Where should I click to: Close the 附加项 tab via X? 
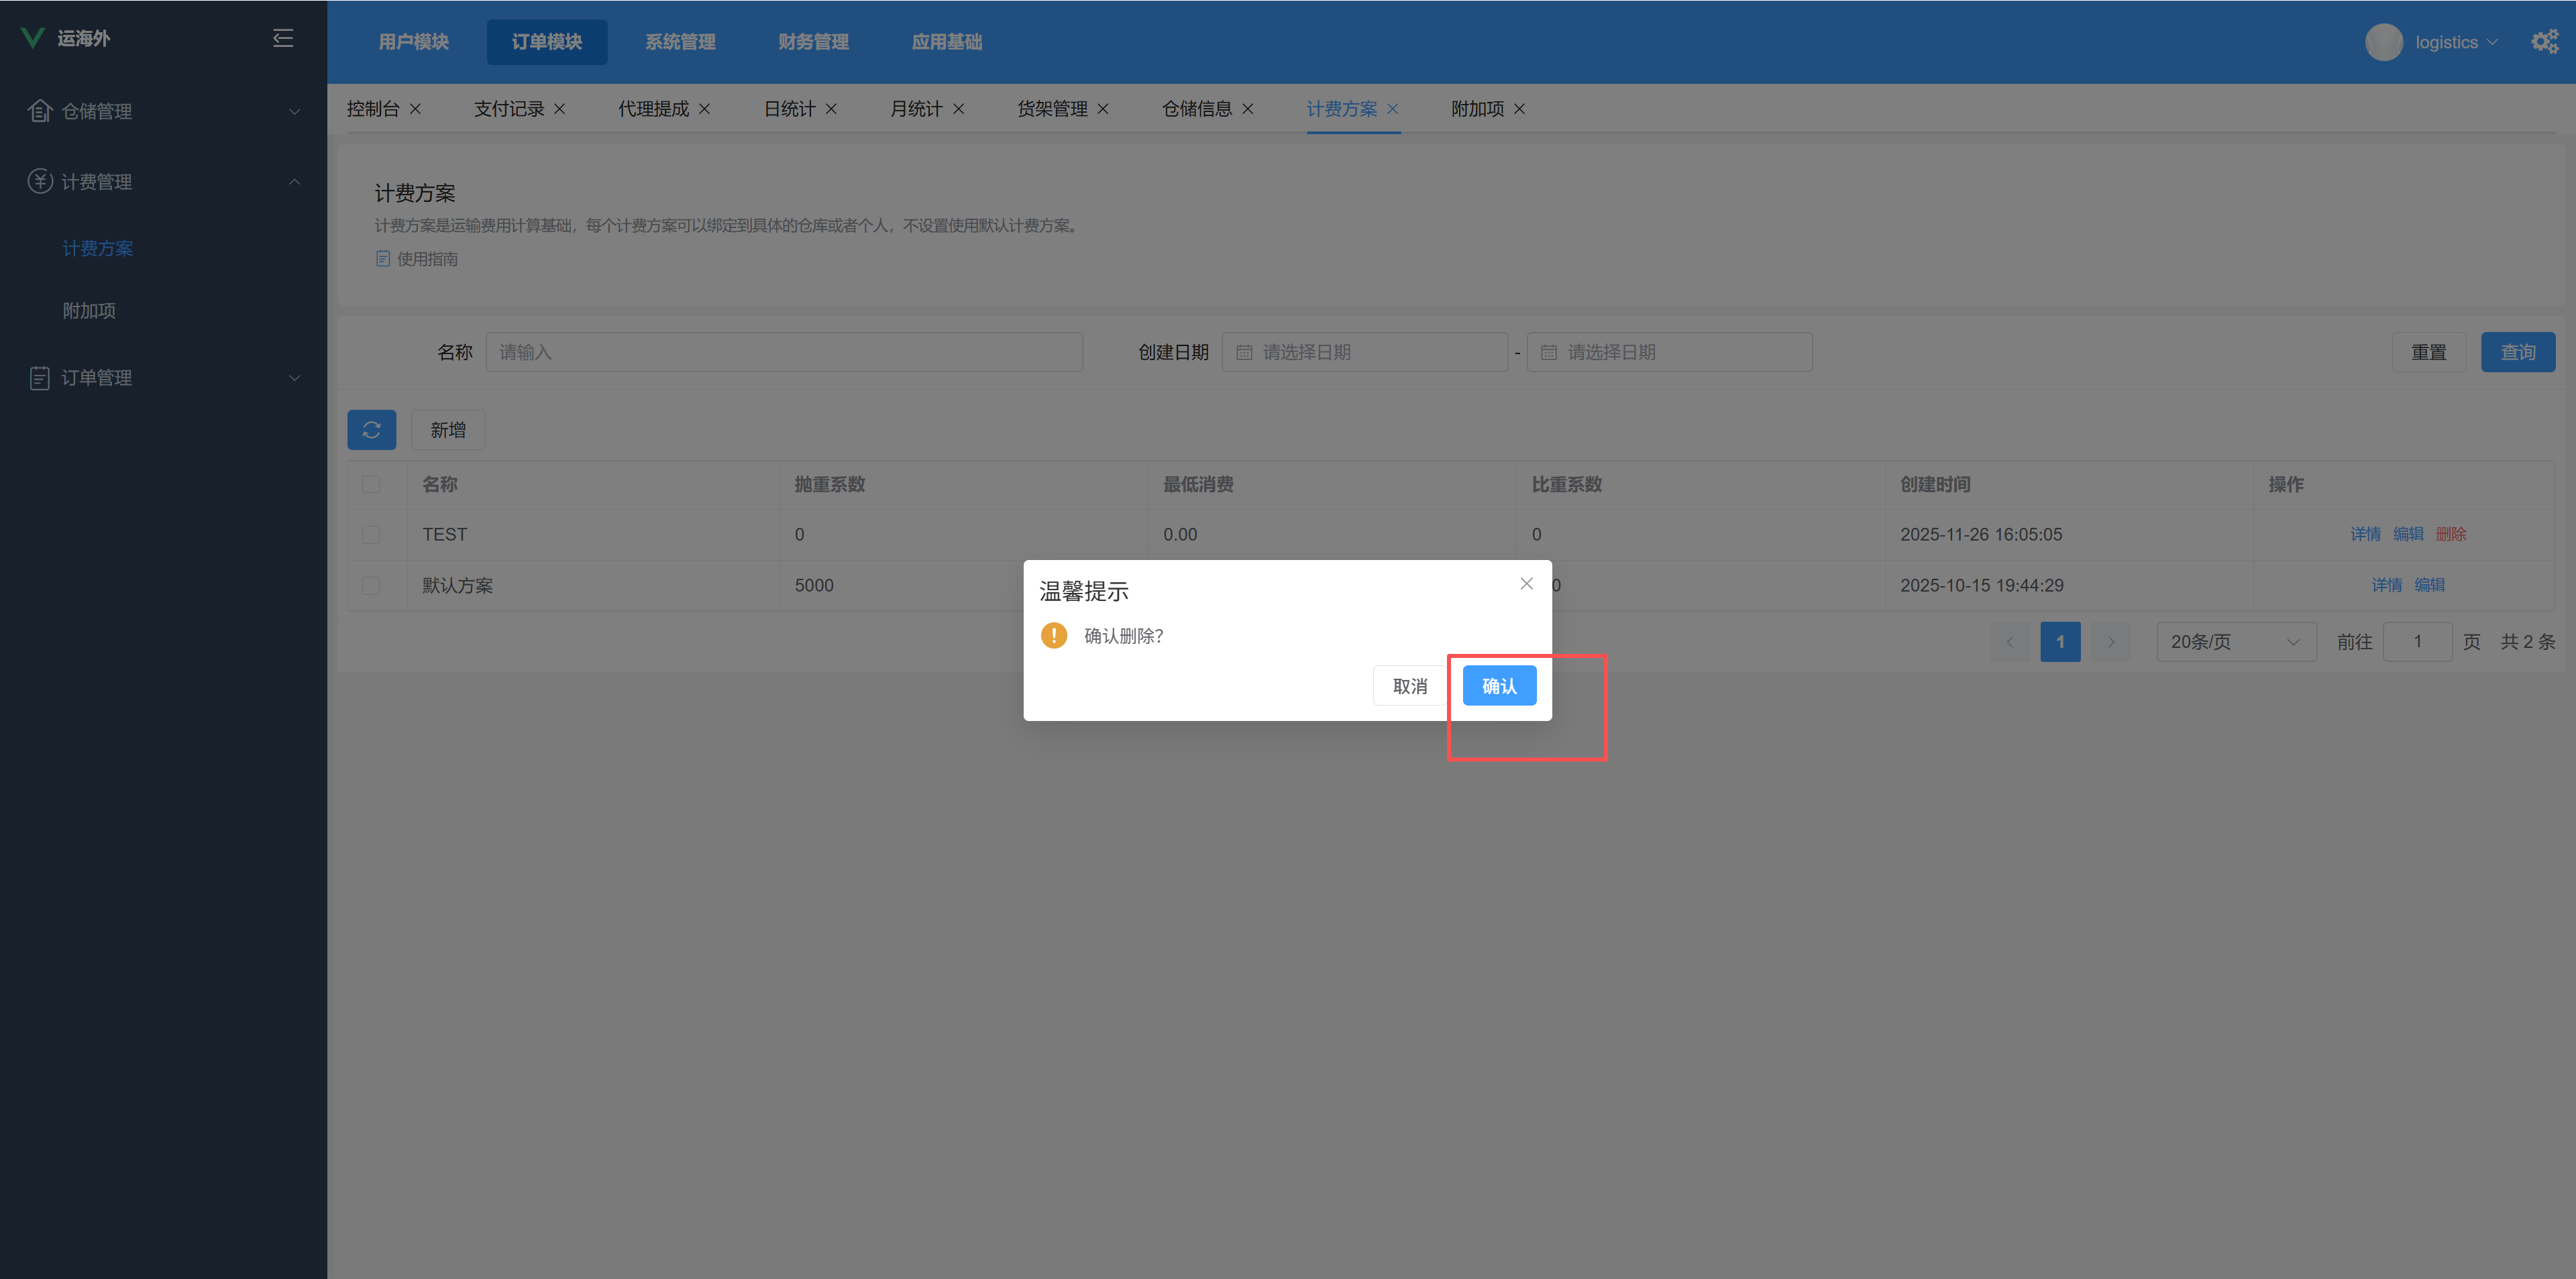[1520, 109]
